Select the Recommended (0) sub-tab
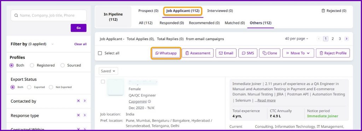Image resolution: width=362 pixels, height=131 pixels. 204,23
